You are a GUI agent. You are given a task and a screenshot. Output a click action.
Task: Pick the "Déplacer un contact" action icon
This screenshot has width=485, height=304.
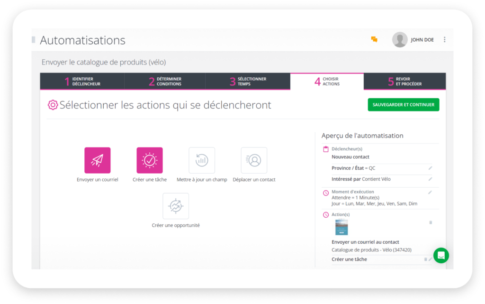[254, 160]
